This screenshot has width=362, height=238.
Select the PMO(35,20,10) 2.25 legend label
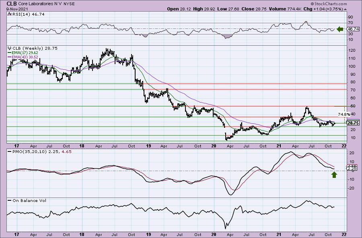tap(36, 152)
